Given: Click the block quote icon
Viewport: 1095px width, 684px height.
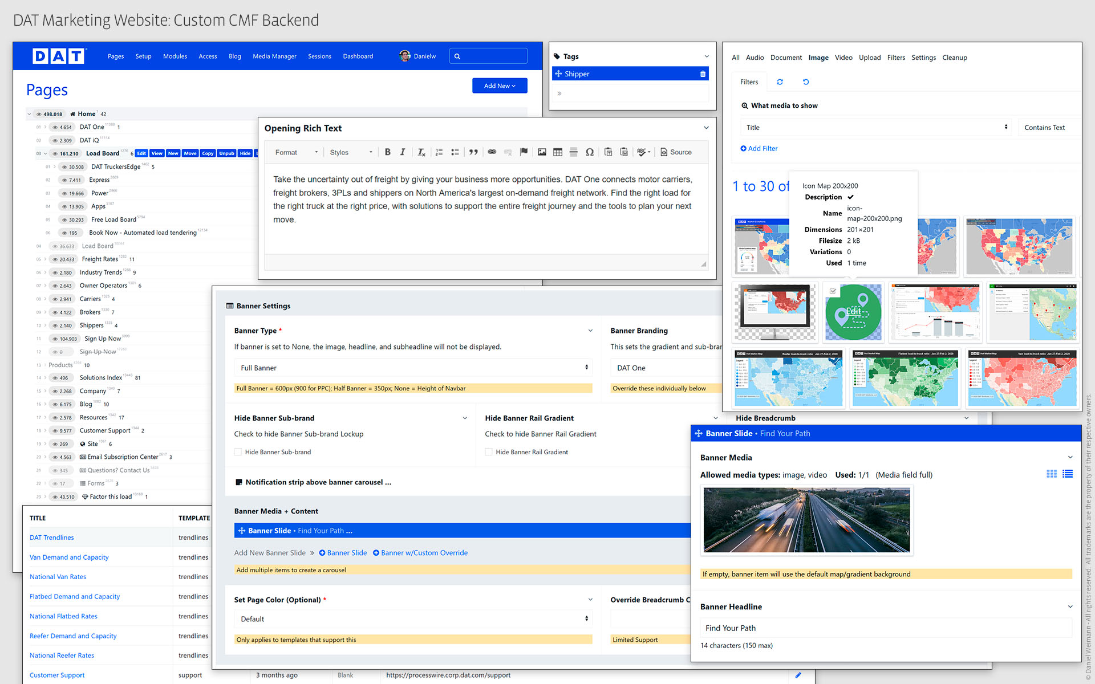Looking at the screenshot, I should [473, 152].
